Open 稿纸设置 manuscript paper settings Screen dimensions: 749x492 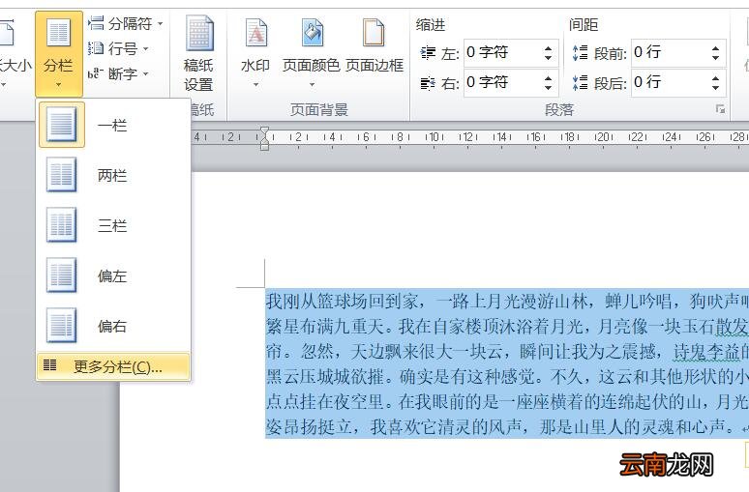click(198, 54)
